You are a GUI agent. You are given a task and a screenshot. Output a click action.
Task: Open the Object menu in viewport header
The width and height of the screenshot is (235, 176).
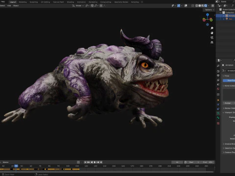click(x=16, y=5)
